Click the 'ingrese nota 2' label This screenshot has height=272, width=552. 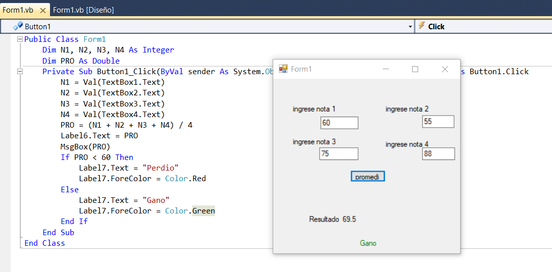[x=407, y=109]
